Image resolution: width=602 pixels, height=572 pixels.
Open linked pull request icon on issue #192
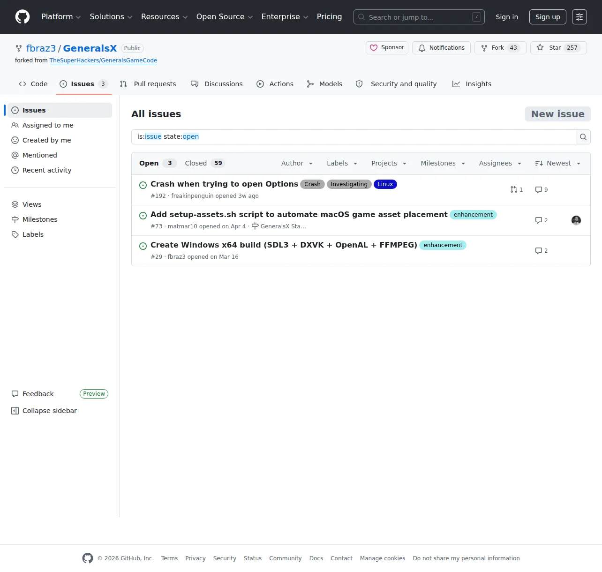516,190
